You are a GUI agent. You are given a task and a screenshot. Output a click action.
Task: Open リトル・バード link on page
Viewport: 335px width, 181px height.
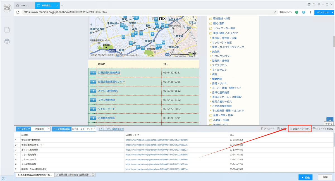point(106,109)
